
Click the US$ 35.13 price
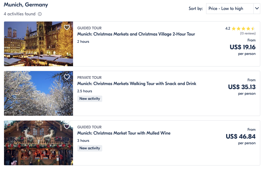tap(242, 87)
